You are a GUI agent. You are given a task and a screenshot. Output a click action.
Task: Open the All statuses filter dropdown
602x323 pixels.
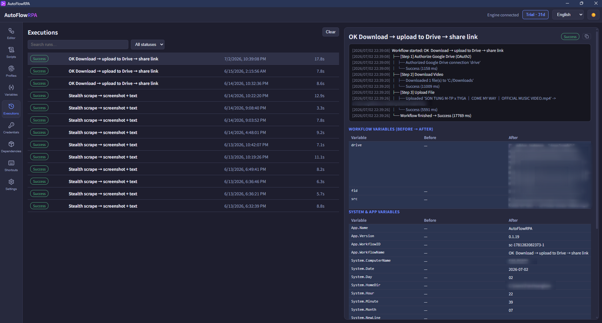[x=148, y=44]
